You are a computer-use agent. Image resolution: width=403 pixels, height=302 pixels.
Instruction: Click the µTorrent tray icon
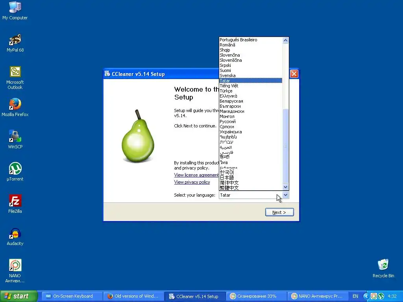(381, 296)
